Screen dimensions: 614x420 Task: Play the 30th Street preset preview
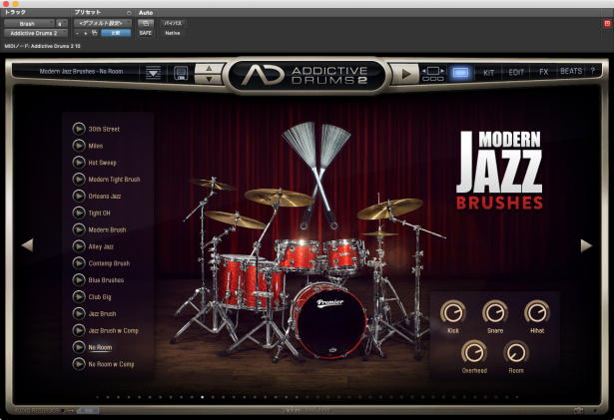(x=79, y=128)
